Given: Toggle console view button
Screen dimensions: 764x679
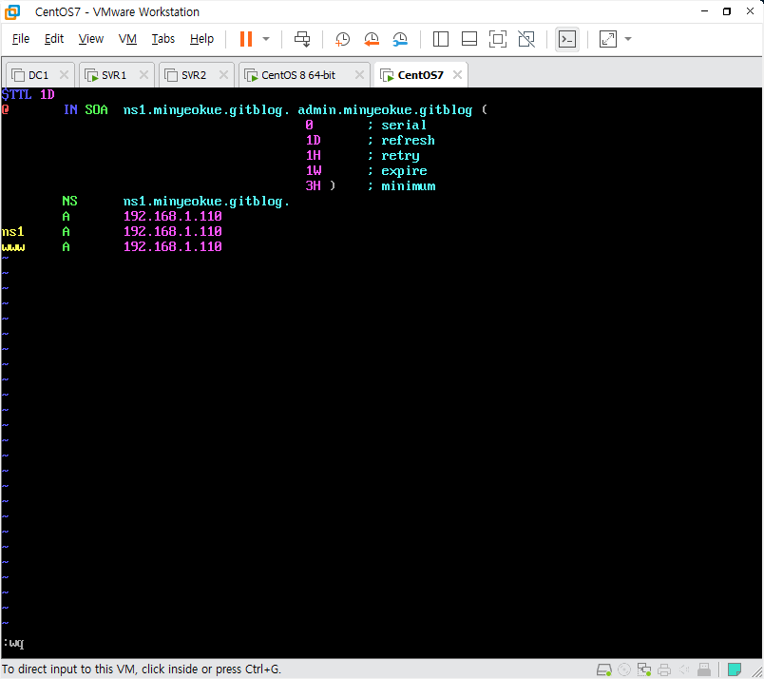Looking at the screenshot, I should click(x=567, y=39).
